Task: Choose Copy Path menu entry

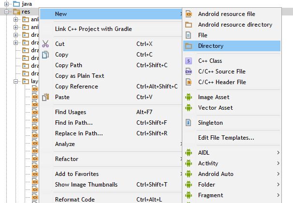Action: [111, 65]
